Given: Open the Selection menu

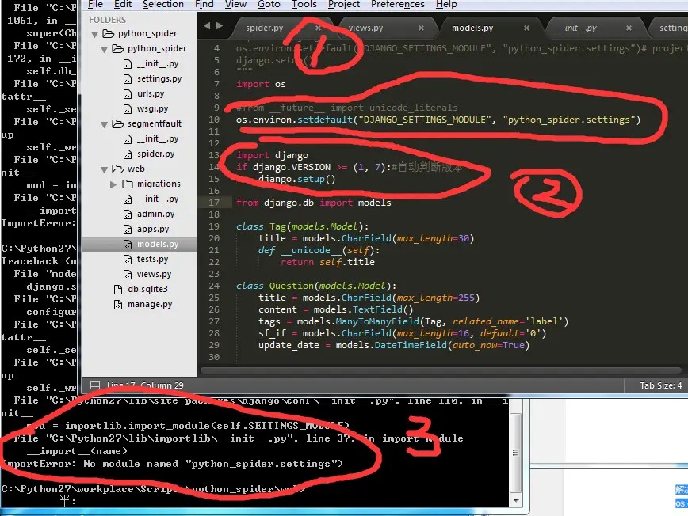Looking at the screenshot, I should point(162,5).
